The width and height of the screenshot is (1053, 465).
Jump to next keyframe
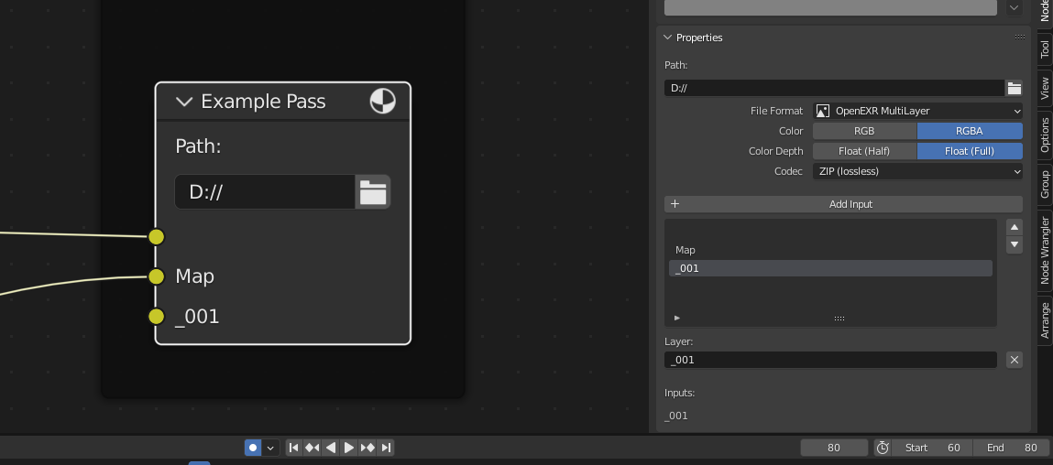point(367,448)
